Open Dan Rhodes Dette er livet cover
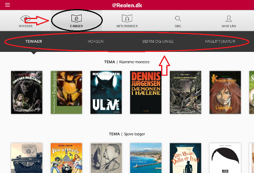Image resolution: width=254 pixels, height=173 pixels. click(x=185, y=158)
